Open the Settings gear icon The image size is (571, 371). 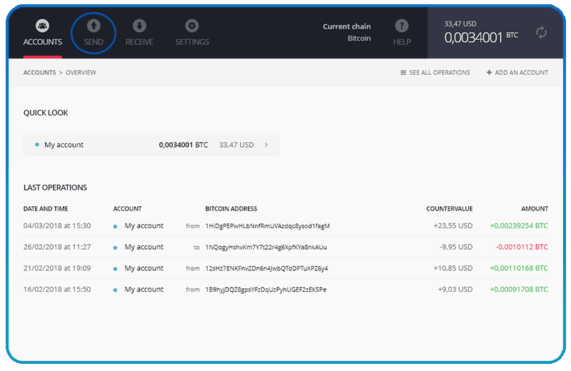[192, 26]
